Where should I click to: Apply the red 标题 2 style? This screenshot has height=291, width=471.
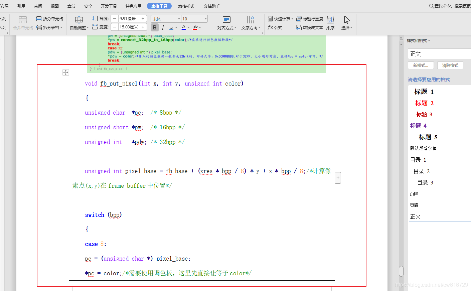(x=424, y=103)
